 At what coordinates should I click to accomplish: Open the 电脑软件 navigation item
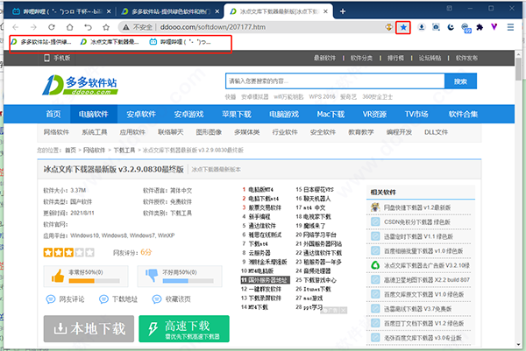point(94,114)
